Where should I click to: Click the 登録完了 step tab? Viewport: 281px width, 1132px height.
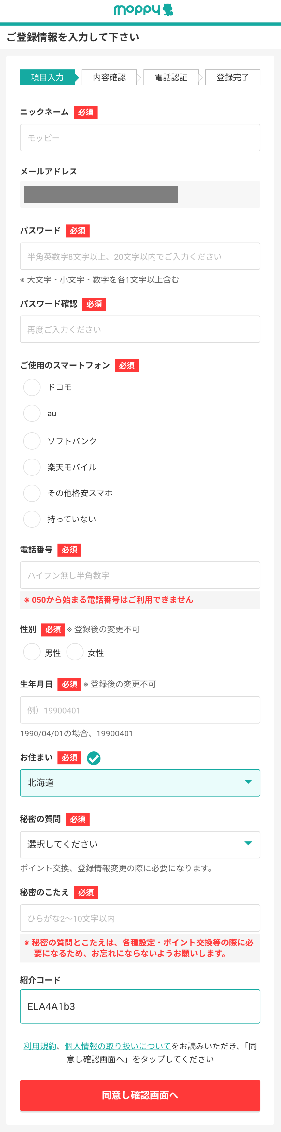click(x=233, y=77)
